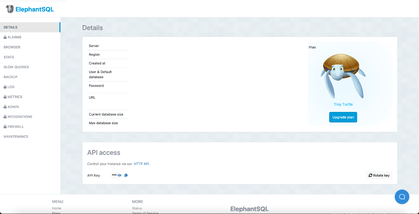The image size is (419, 214).
Task: Click the Details page heading
Action: 92,28
